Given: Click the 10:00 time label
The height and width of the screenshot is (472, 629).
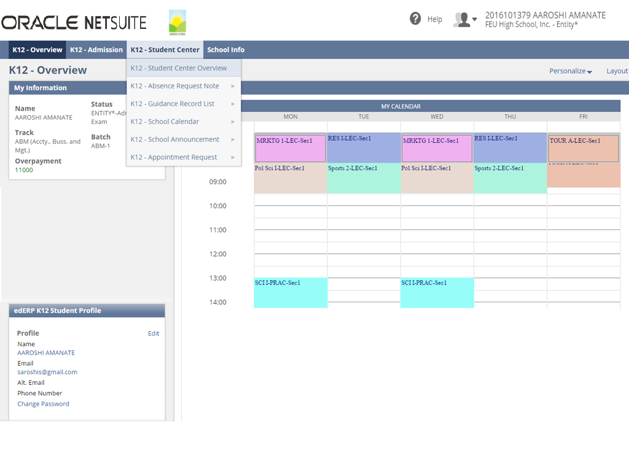Looking at the screenshot, I should pyautogui.click(x=218, y=206).
